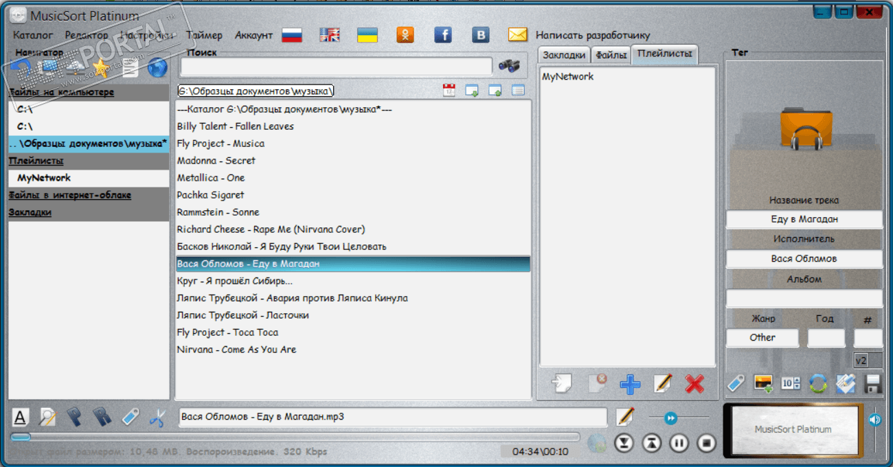The width and height of the screenshot is (893, 467).
Task: Click the envelope with pencil icon in Тег panel
Action: click(845, 383)
